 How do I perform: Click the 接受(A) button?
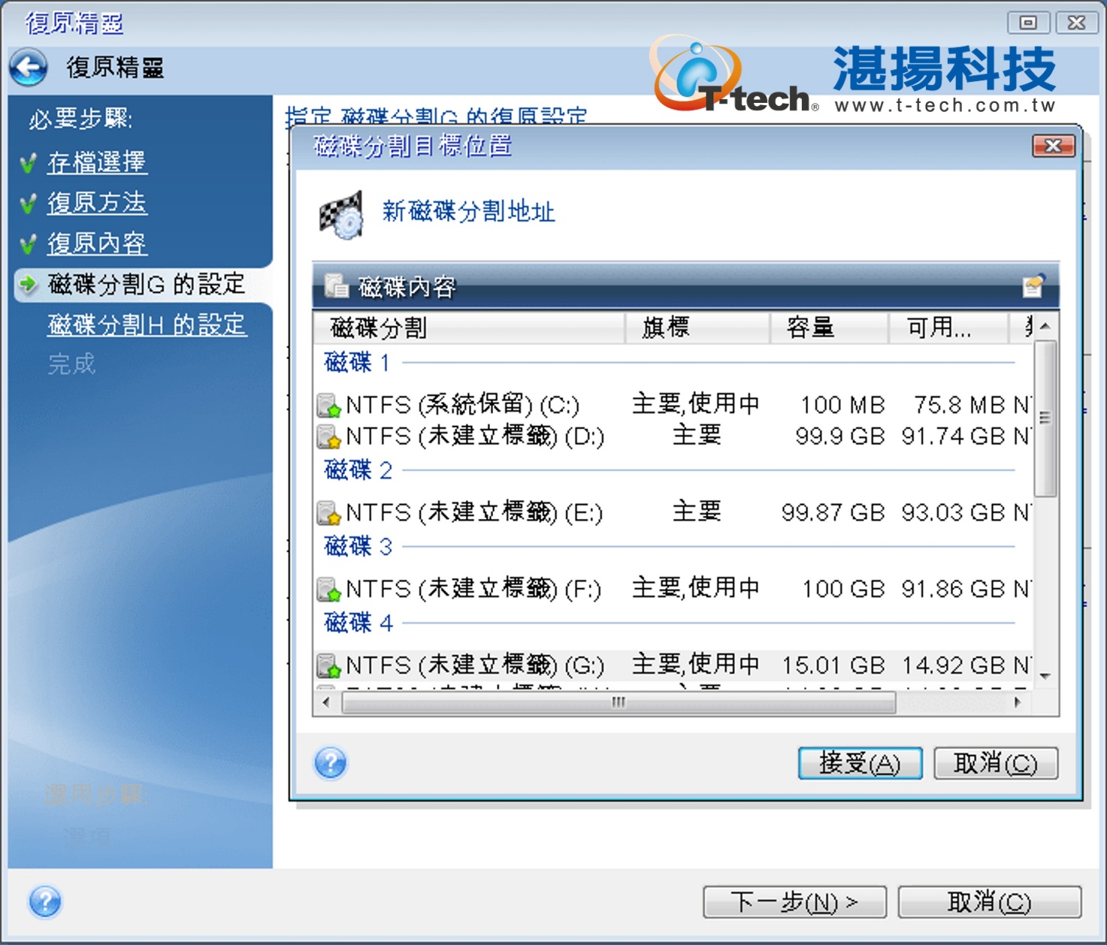coord(860,763)
